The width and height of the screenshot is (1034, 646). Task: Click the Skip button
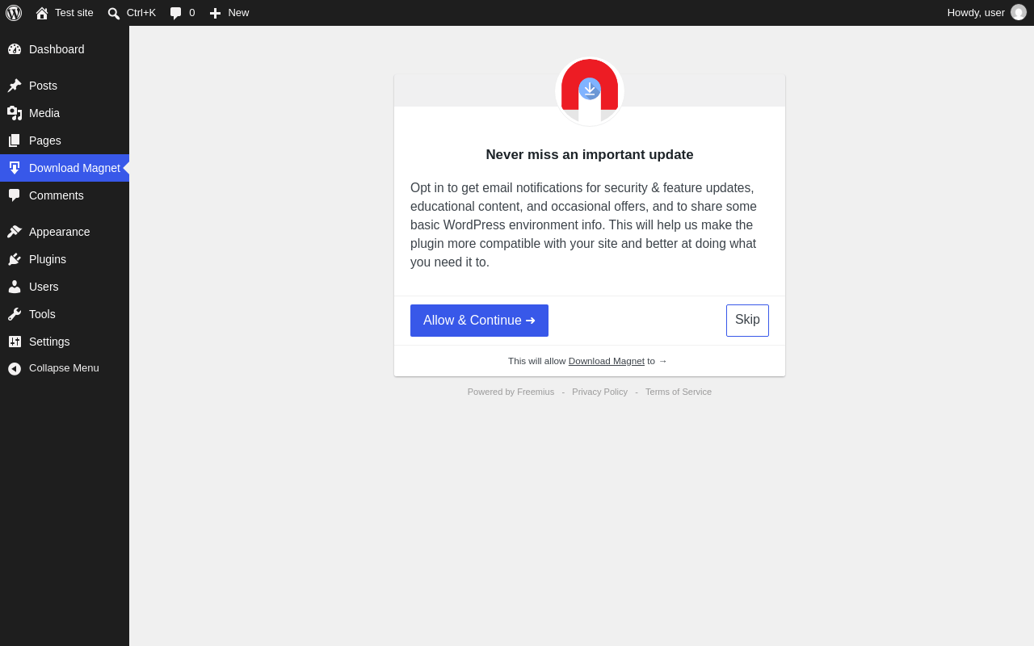click(747, 321)
